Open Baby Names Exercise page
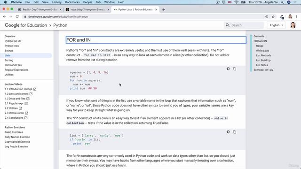Screen dimensions: 301x169 pos(17,137)
